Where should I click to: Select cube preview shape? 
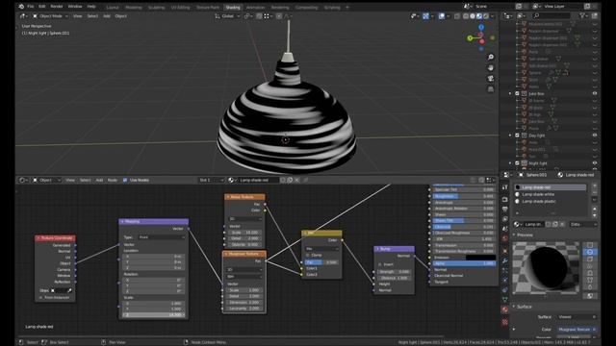click(x=590, y=259)
